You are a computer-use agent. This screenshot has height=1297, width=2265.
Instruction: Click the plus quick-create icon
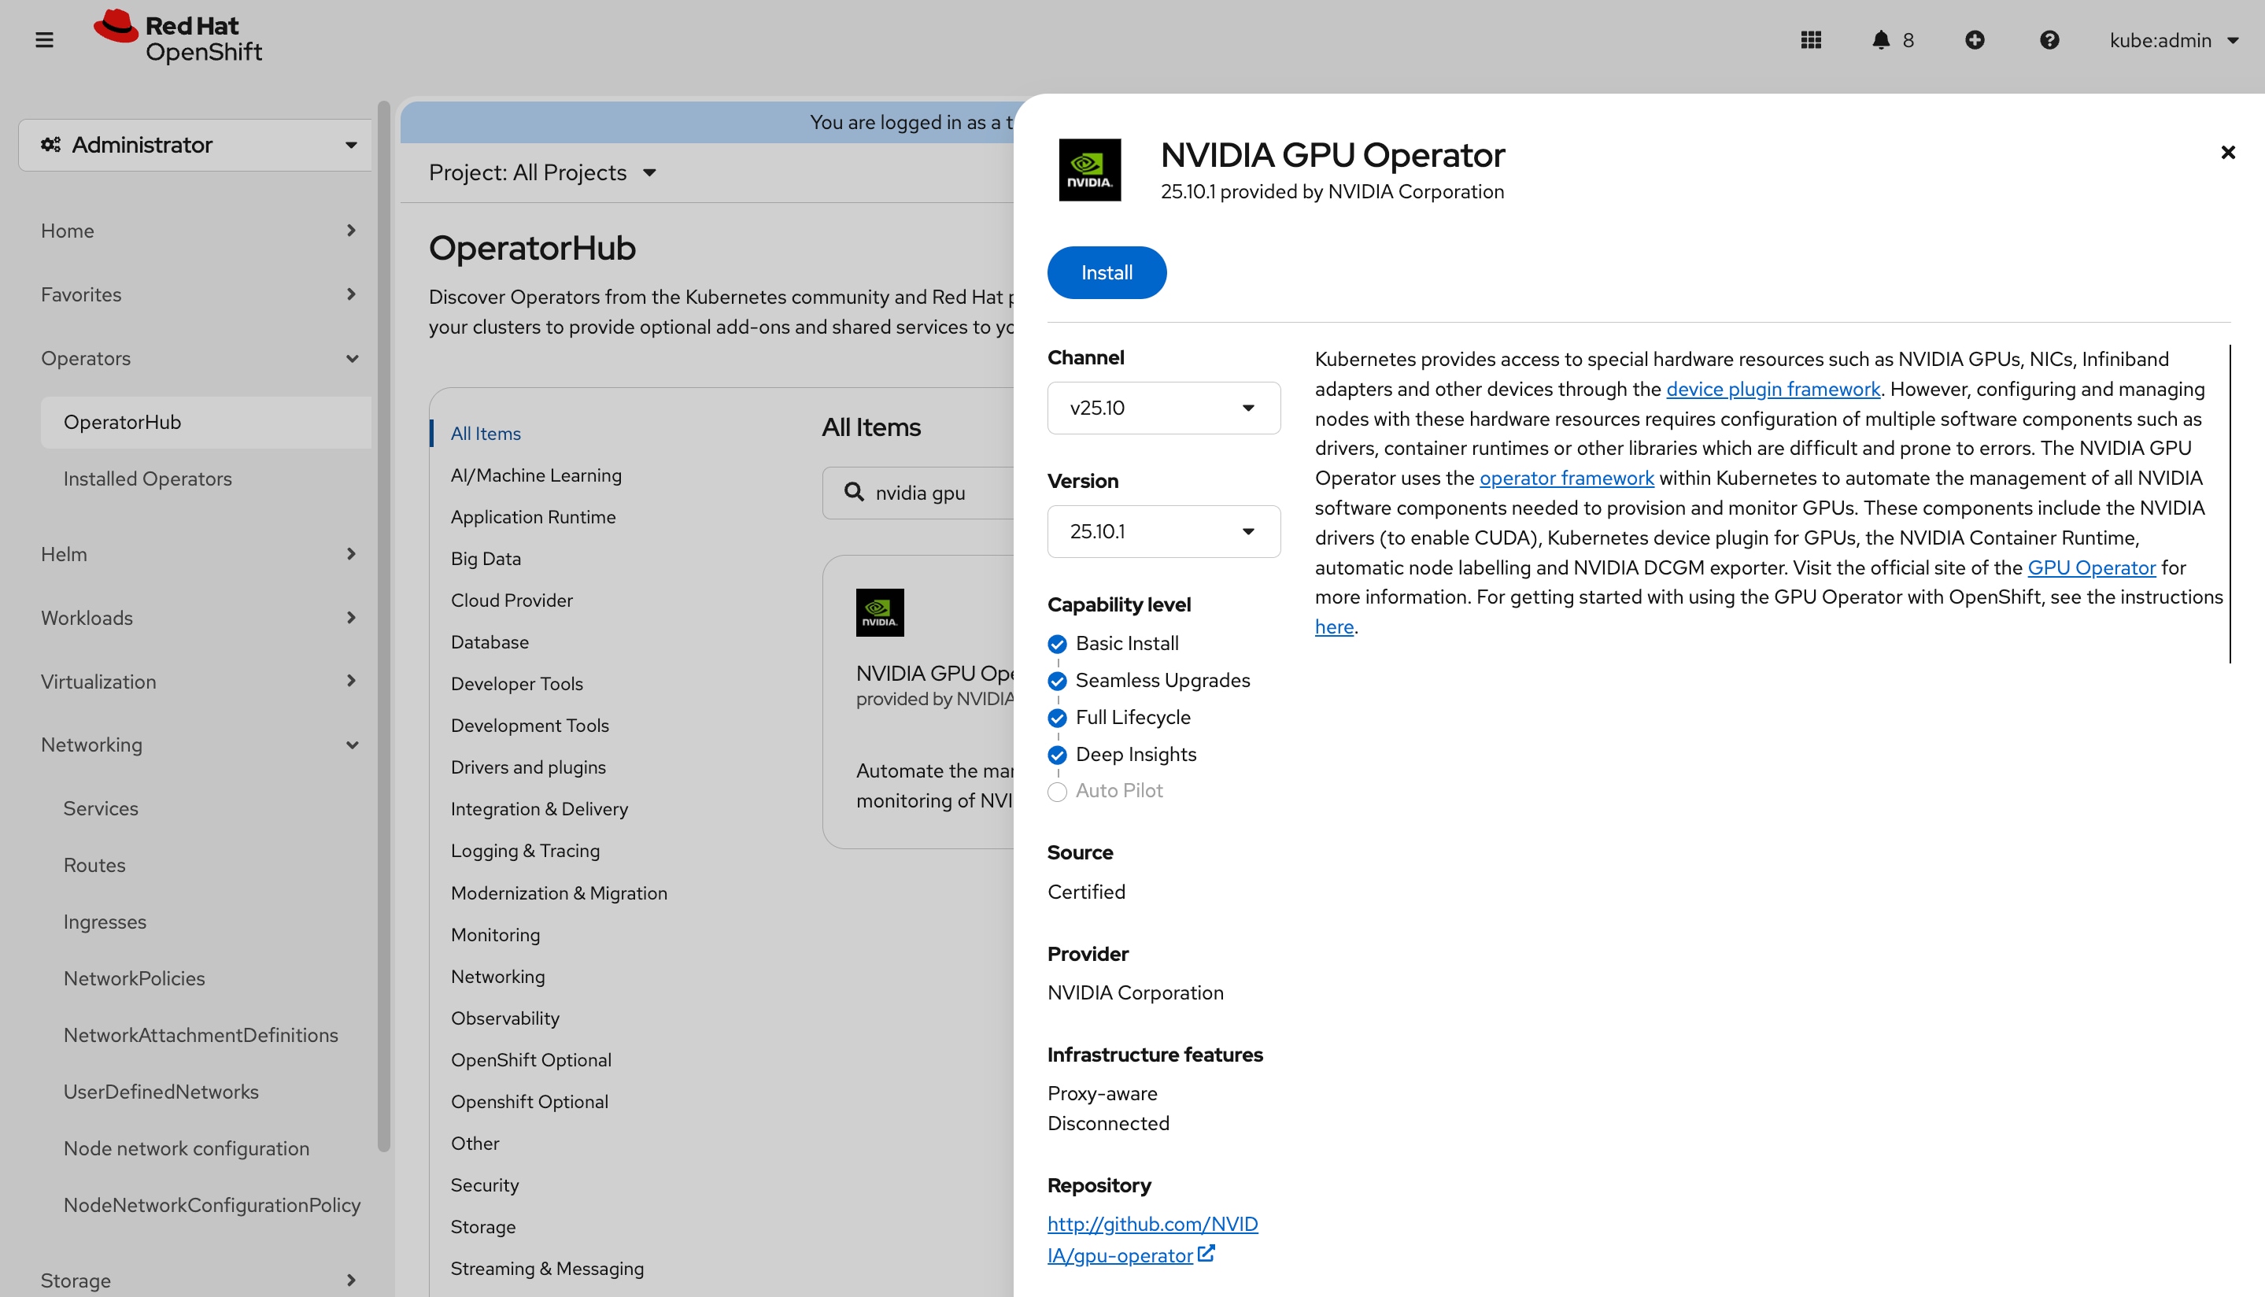pos(1975,40)
